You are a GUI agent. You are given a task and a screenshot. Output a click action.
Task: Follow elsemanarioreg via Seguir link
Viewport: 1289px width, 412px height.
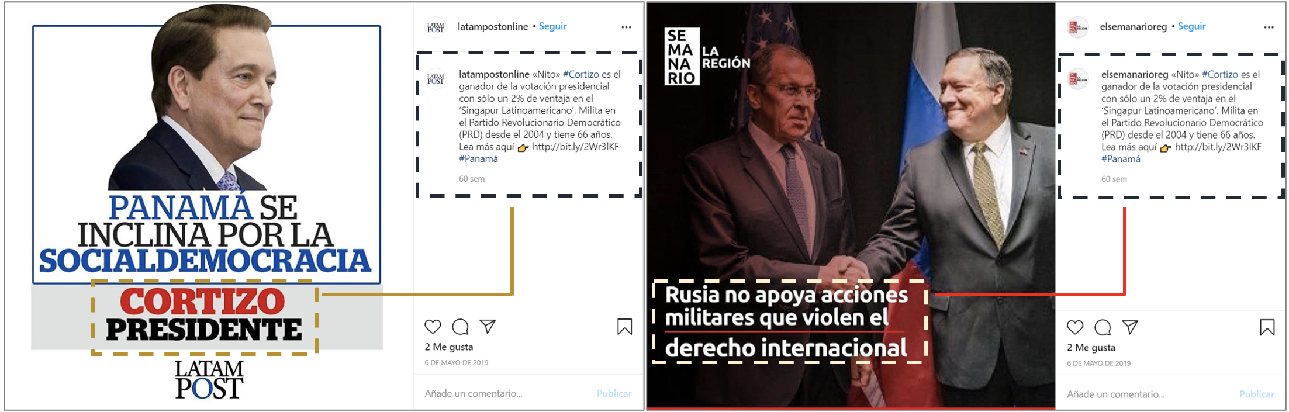coord(1191,26)
